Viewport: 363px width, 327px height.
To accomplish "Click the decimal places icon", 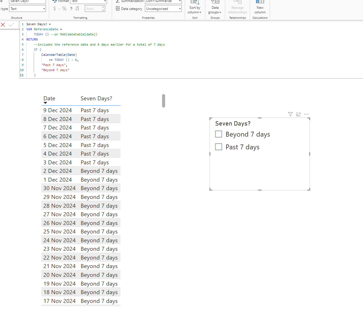I will (x=77, y=9).
